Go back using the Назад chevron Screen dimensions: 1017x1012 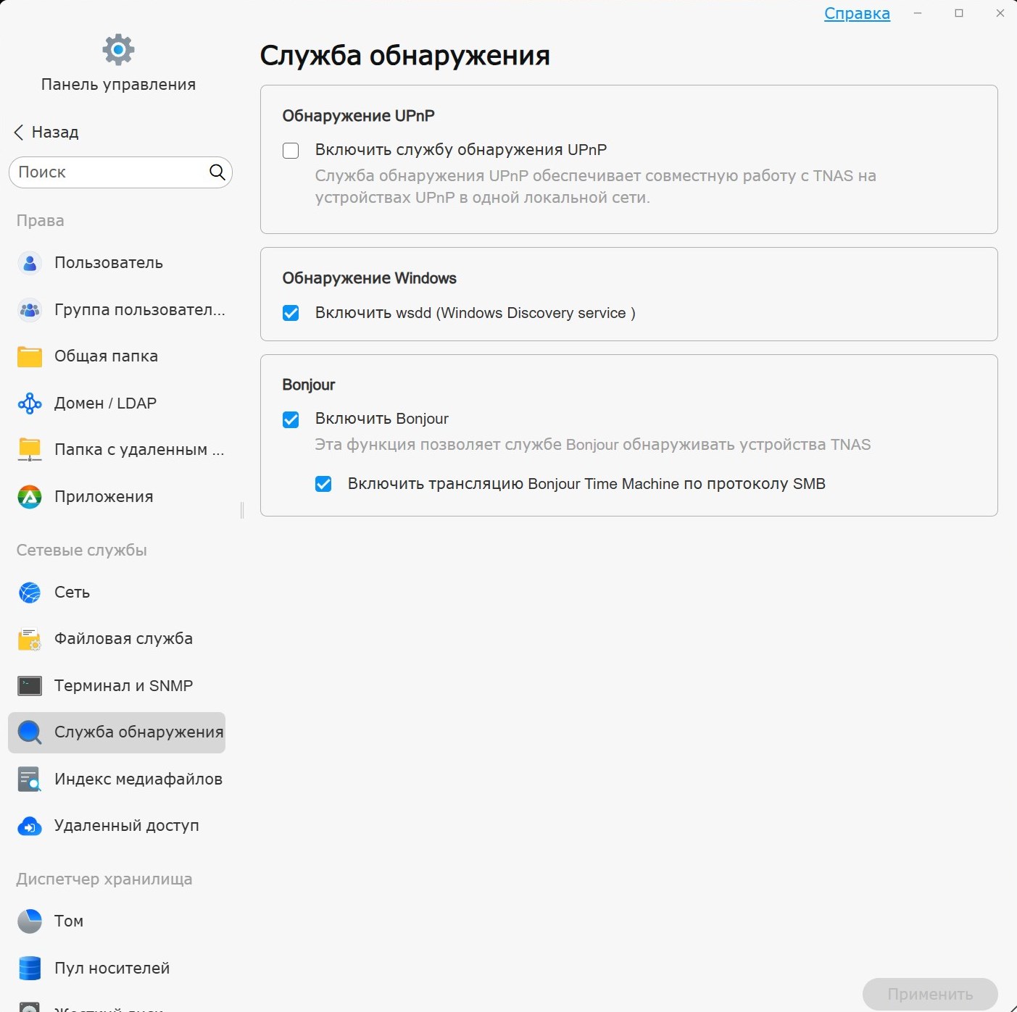coord(20,132)
